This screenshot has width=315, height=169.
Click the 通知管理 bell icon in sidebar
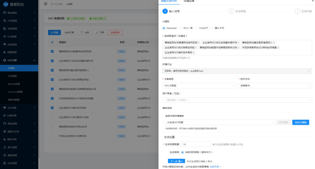tap(5, 155)
